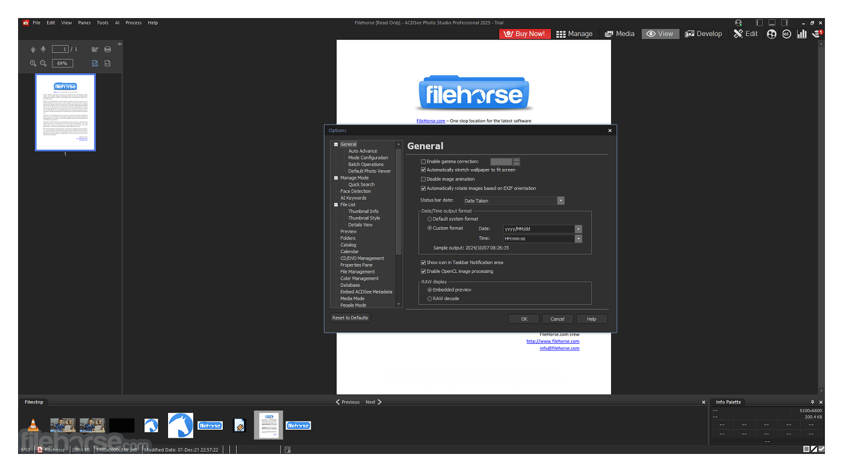This screenshot has height=472, width=843.
Task: Click the ACDSee app logo icon
Action: coord(25,23)
